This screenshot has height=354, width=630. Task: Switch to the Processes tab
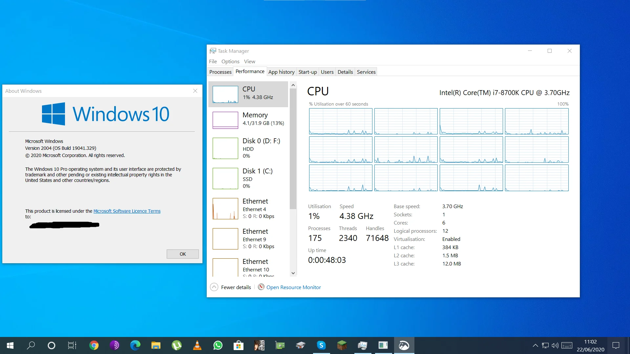click(x=220, y=72)
